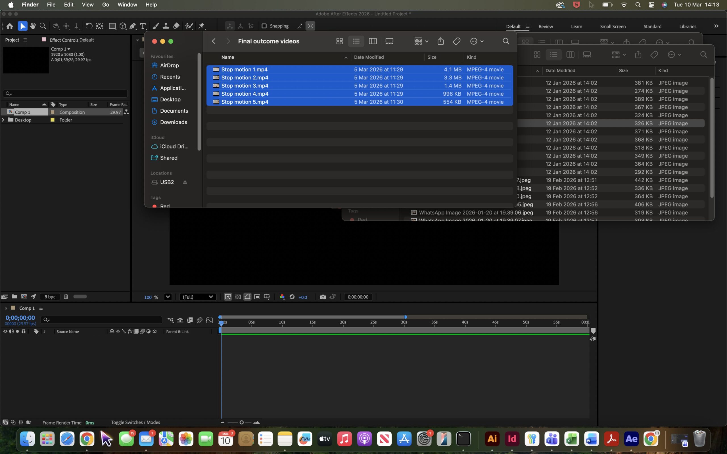Select the Zoom tool magnifier
Viewport: 727px width, 454px height.
[43, 26]
